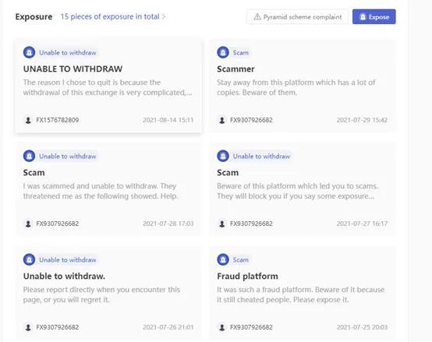Open 'Beware of this platform' post description

pos(297,191)
